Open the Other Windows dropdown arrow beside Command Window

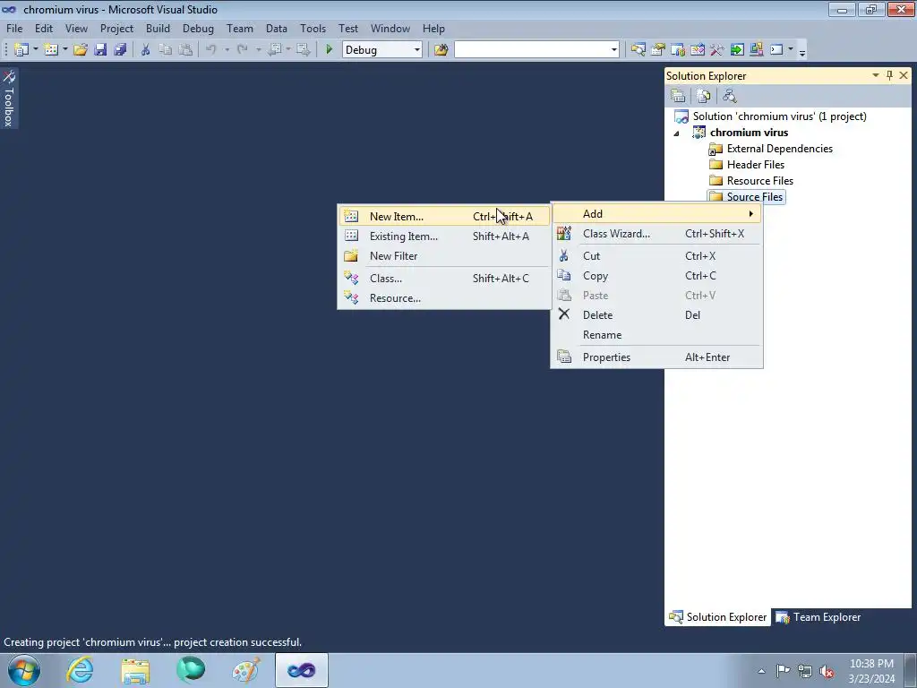(790, 50)
